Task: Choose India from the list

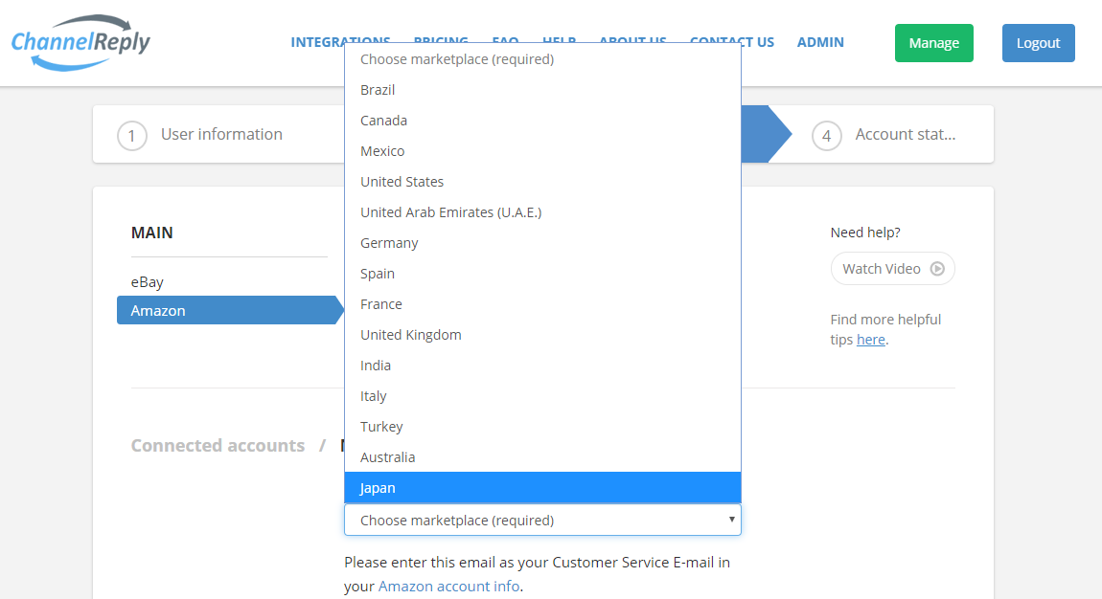Action: 542,366
